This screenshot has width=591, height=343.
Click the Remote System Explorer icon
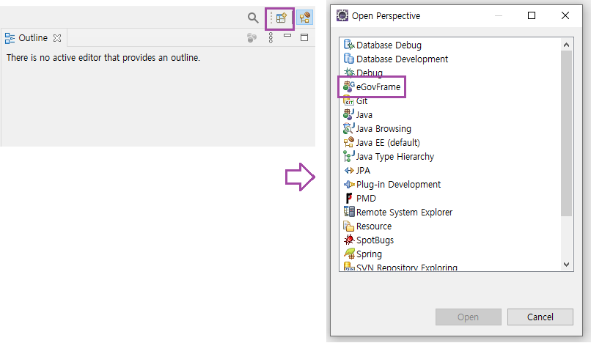tap(349, 212)
